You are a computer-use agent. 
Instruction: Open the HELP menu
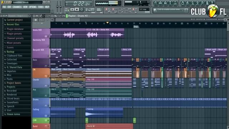tap(47, 7)
